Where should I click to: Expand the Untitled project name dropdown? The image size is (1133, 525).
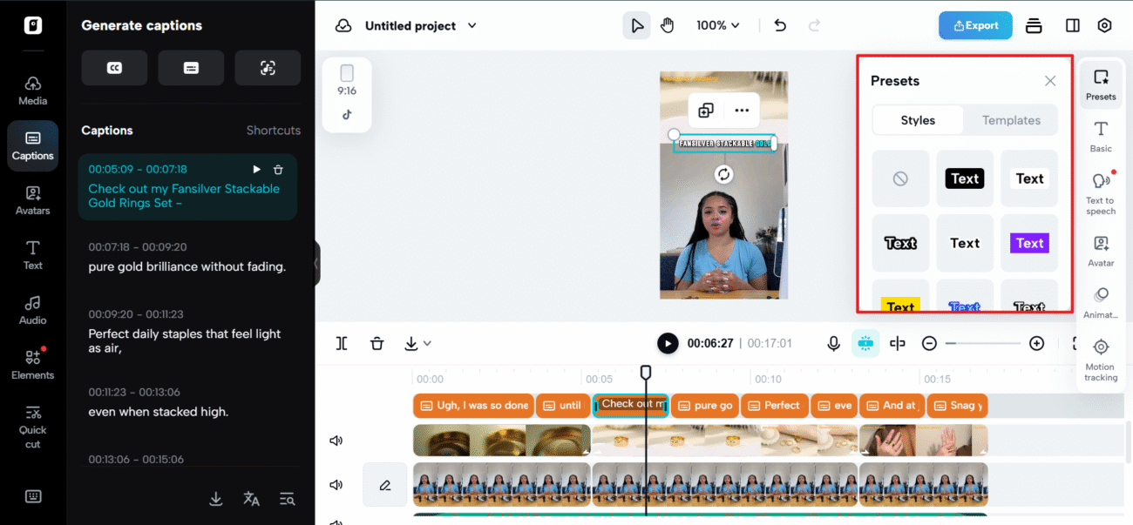pyautogui.click(x=472, y=26)
